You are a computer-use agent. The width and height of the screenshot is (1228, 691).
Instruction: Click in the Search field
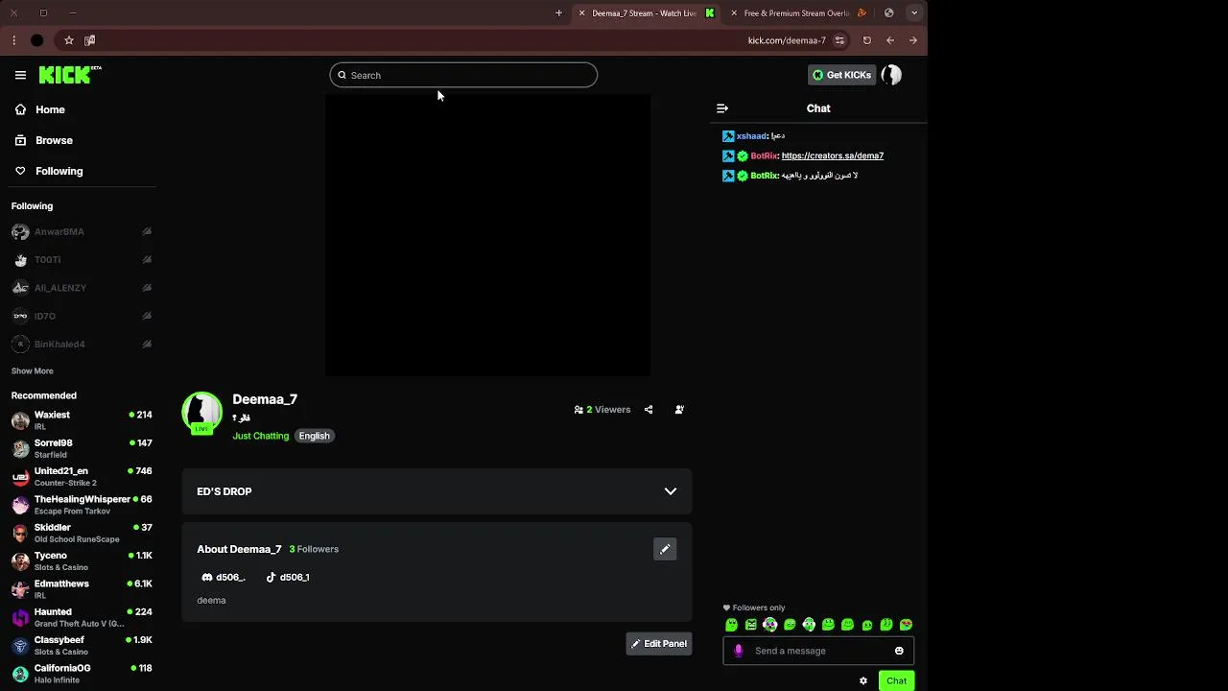[463, 75]
